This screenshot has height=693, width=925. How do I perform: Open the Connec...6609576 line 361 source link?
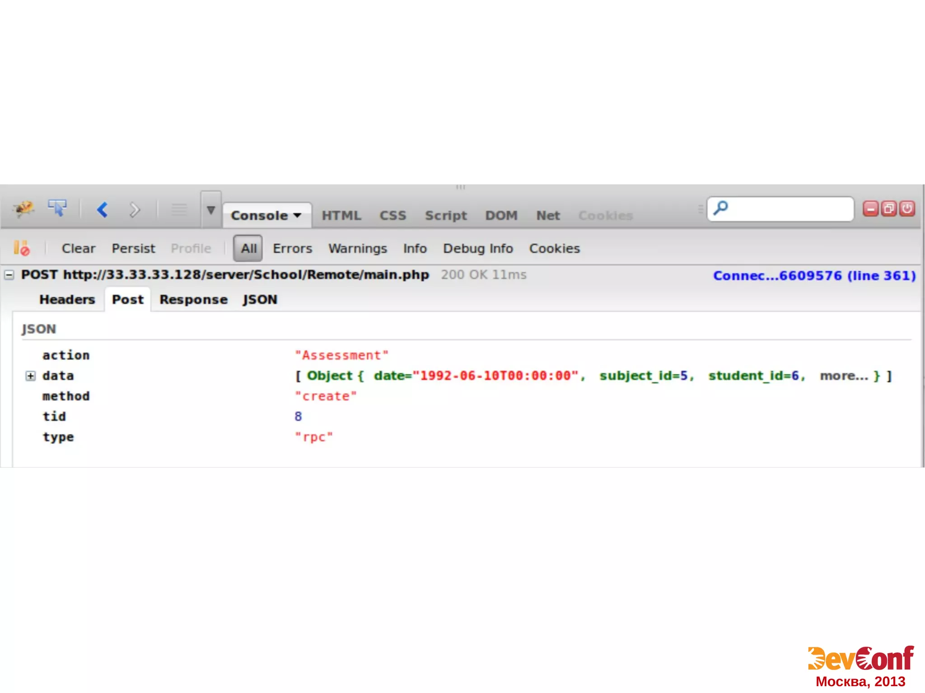pos(814,275)
